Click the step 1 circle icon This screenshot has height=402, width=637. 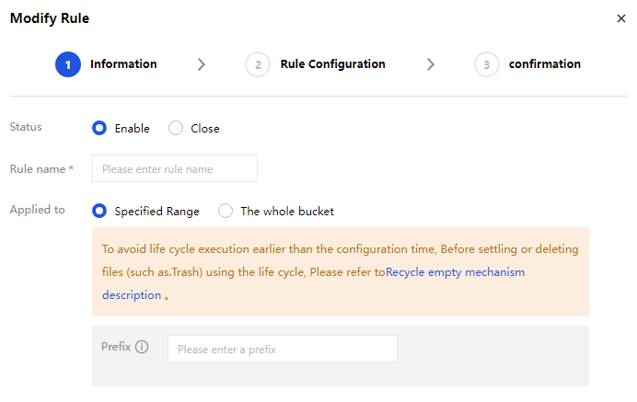(68, 64)
